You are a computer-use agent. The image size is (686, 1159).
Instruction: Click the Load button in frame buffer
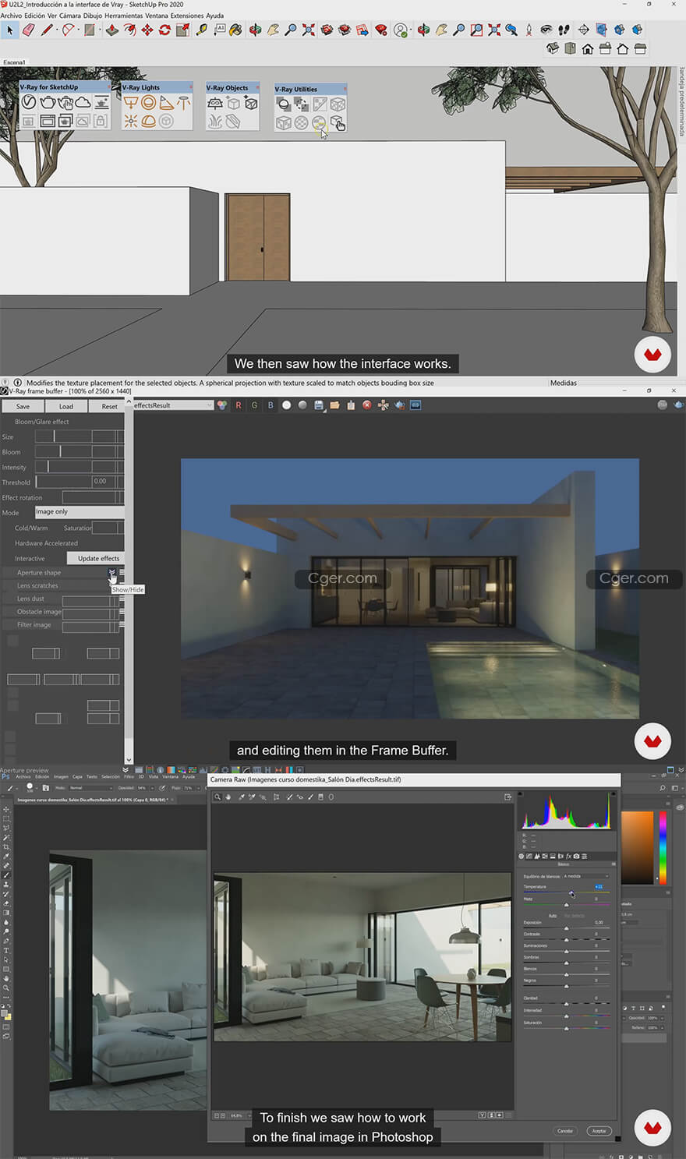pyautogui.click(x=65, y=406)
